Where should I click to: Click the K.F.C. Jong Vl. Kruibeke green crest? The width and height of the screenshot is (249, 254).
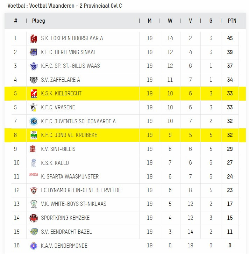coord(34,135)
